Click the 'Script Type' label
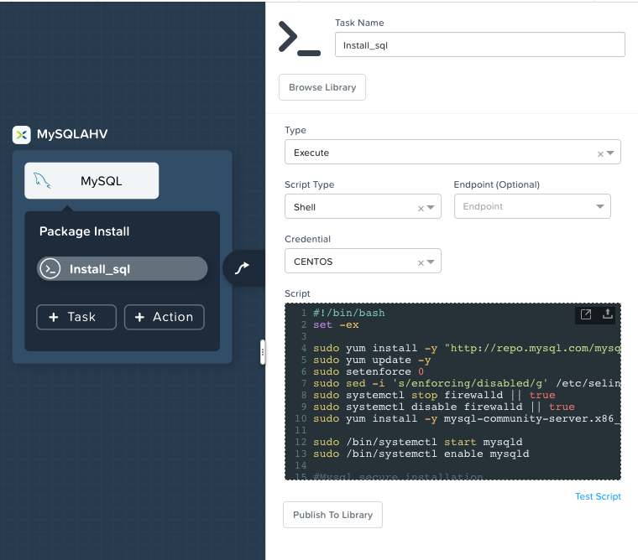 [309, 184]
